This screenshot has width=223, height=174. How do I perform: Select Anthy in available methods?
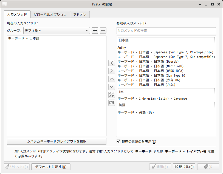pyautogui.click(x=166, y=48)
